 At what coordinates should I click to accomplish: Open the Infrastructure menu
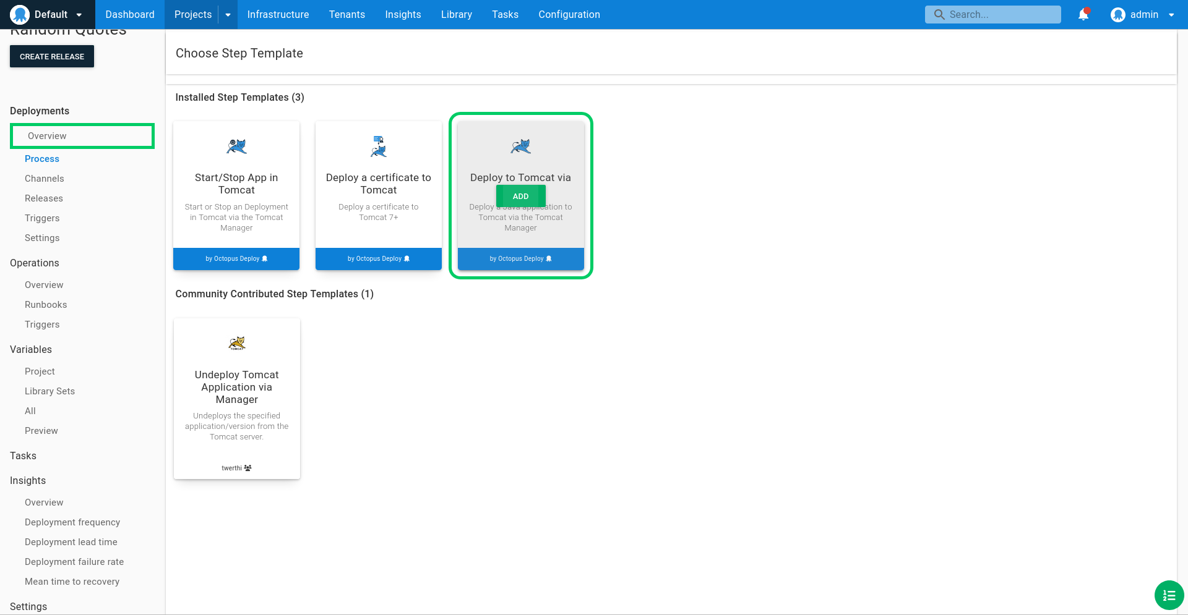point(278,14)
